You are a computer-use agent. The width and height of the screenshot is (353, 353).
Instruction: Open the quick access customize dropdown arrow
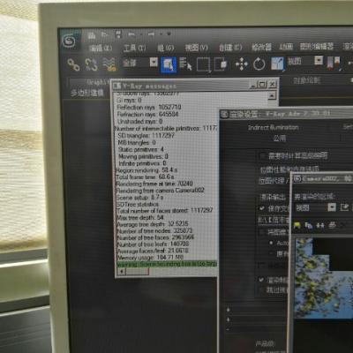point(169,34)
